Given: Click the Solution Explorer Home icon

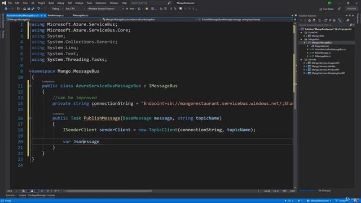Looking at the screenshot, I should 309,20.
